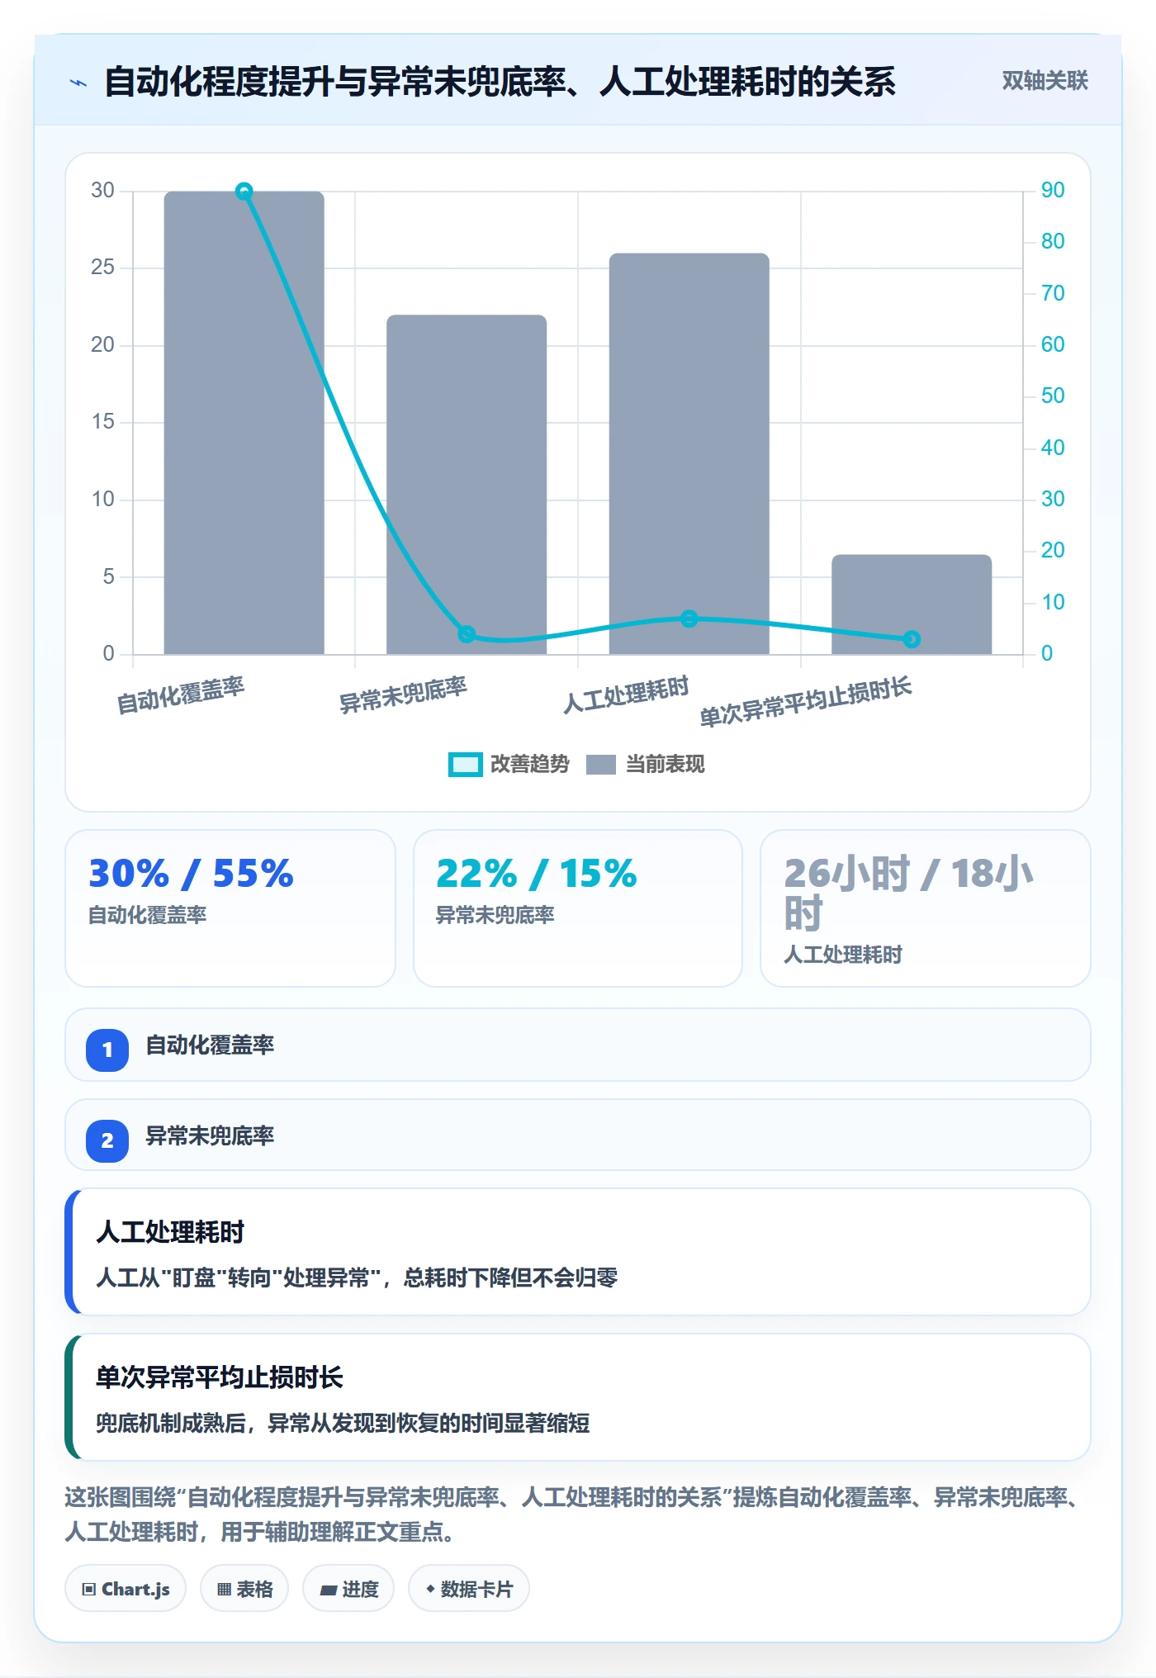Click the 26小时 / 18小时 stat value
Viewport: 1156px width, 1678px height.
coord(908,894)
